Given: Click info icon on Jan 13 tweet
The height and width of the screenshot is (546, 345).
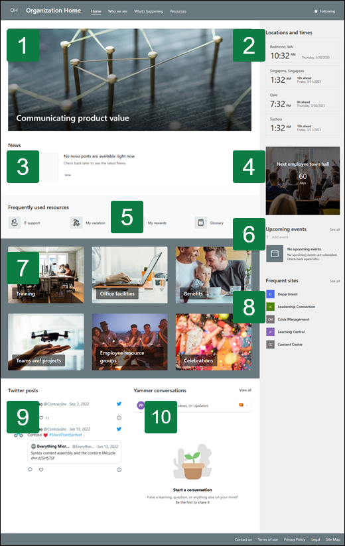Looking at the screenshot, I should click(x=119, y=470).
